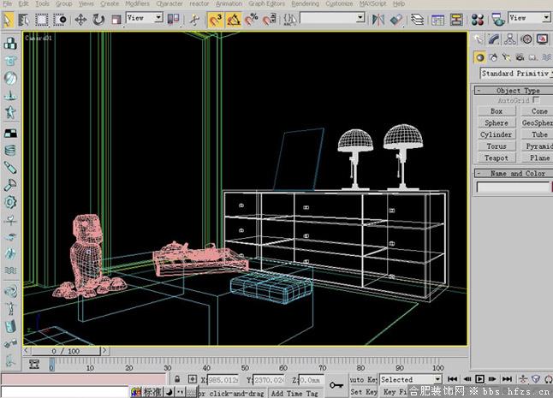Toggle the 3D Snaps magnet button
This screenshot has height=398, width=553.
pos(215,20)
